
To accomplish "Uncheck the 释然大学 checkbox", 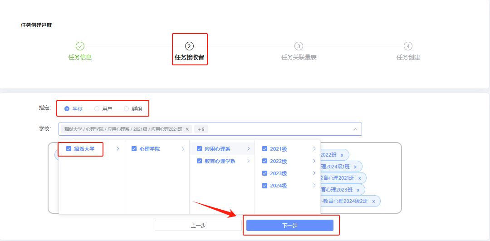I will (69, 149).
